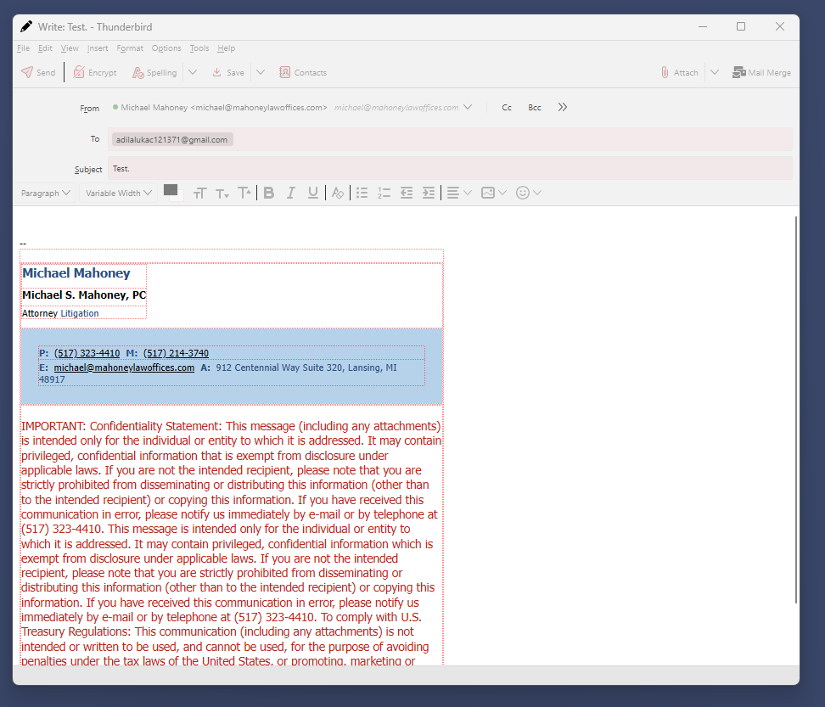Screen dimensions: 825x707
Task: Click into the Subject field
Action: (450, 168)
